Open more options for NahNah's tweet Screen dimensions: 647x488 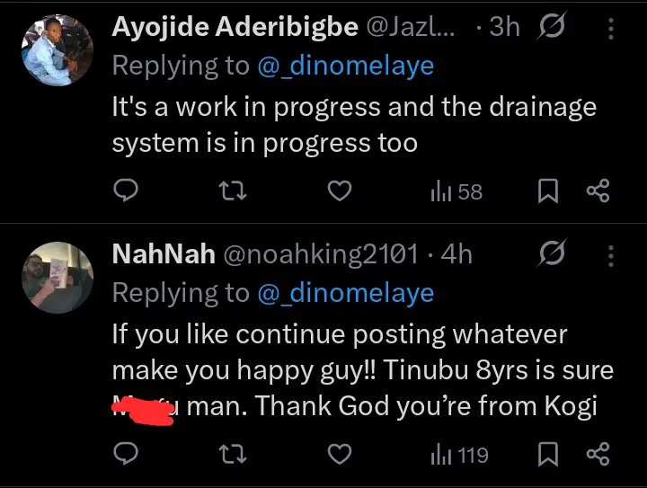point(612,254)
